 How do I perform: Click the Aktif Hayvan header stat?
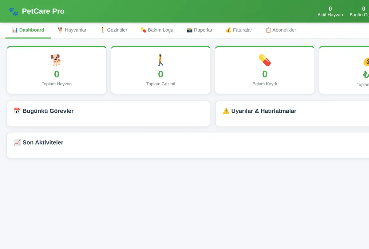(x=330, y=11)
